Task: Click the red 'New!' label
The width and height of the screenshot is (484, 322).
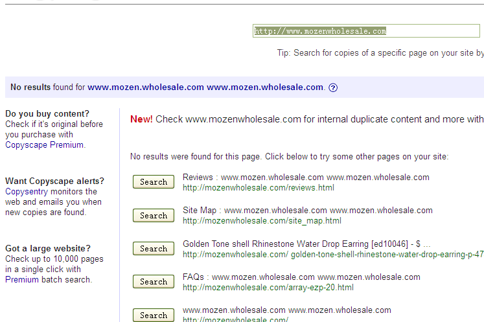Action: point(141,119)
